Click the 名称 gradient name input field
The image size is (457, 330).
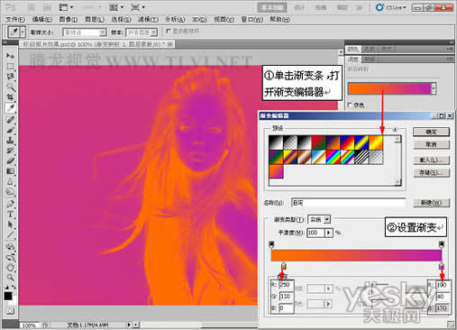pyautogui.click(x=348, y=203)
